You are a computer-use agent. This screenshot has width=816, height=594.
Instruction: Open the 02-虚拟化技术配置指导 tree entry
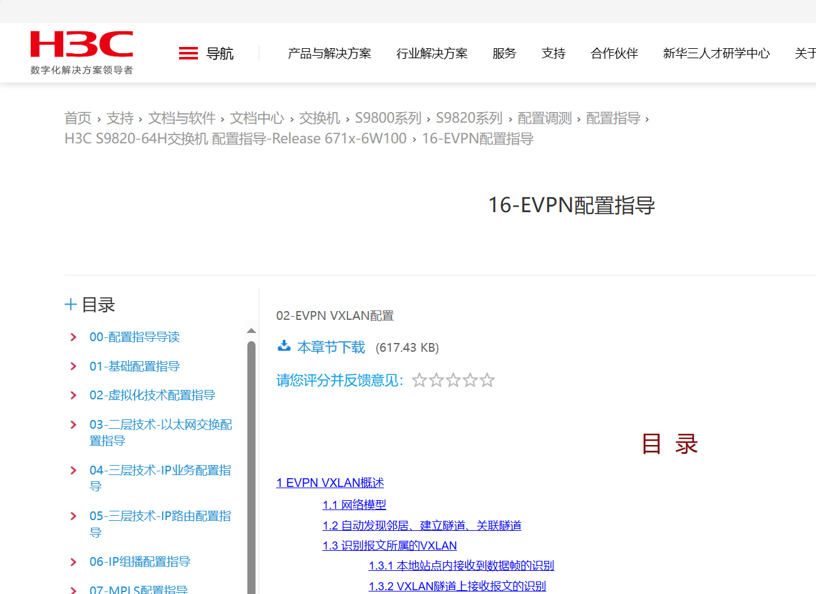(152, 396)
